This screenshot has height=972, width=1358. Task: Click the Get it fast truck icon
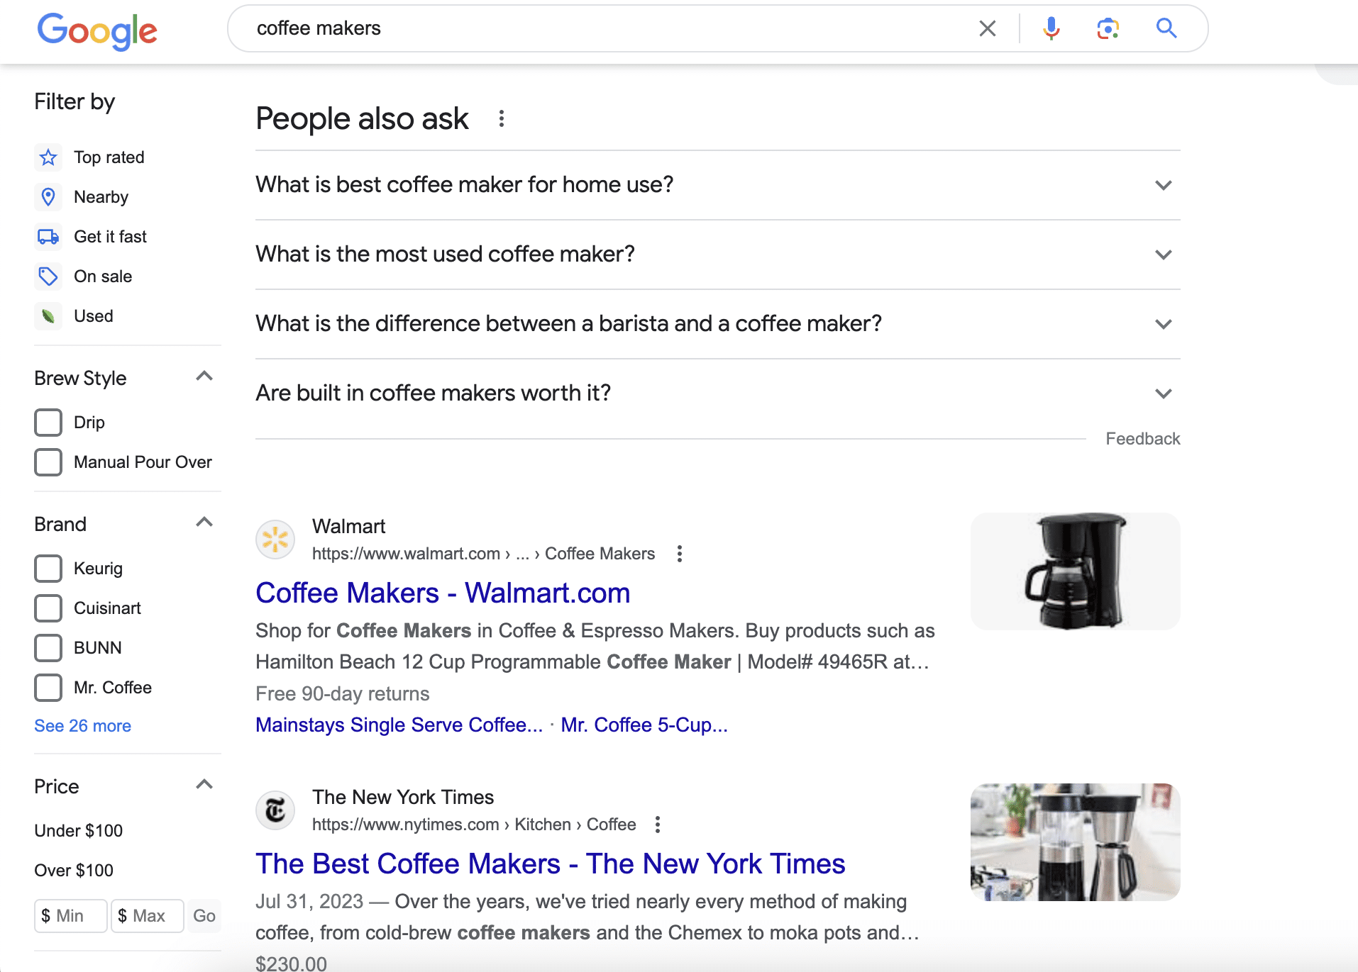(48, 237)
